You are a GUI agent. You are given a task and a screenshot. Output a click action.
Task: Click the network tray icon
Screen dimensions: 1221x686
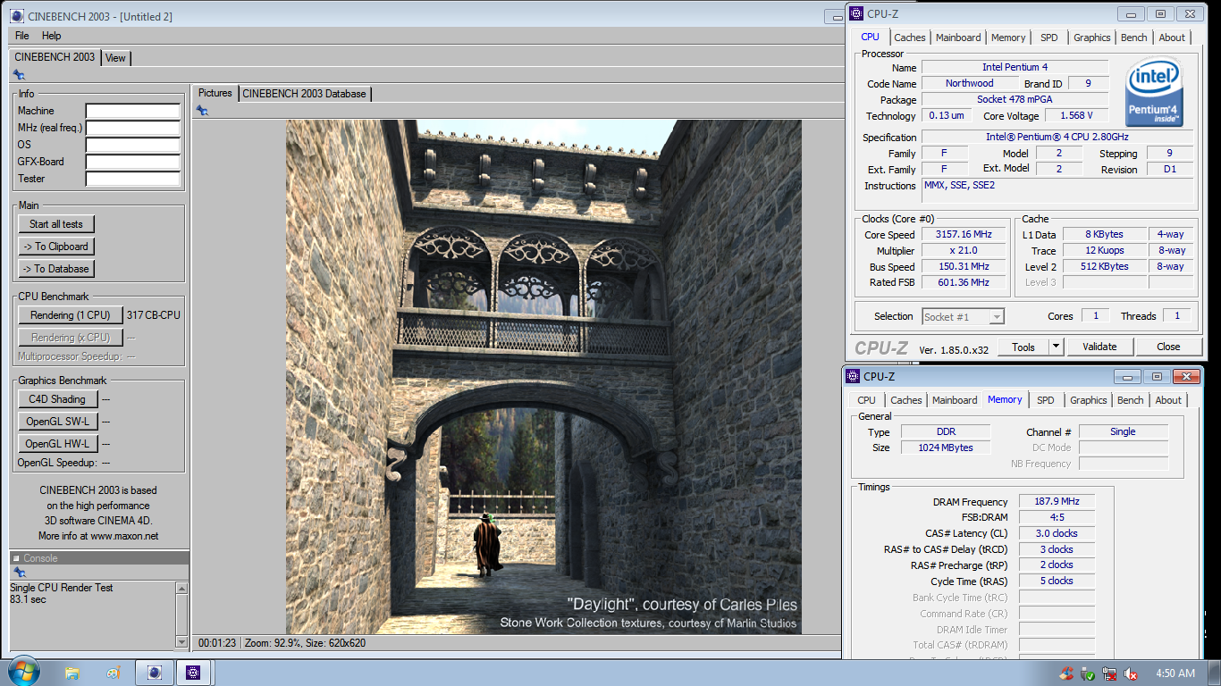point(1109,673)
